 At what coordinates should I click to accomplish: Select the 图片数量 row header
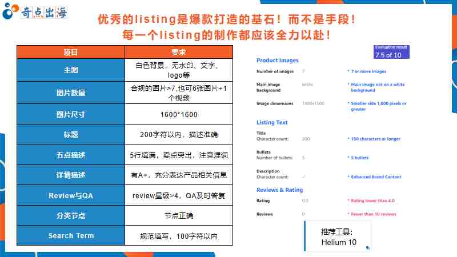click(71, 93)
